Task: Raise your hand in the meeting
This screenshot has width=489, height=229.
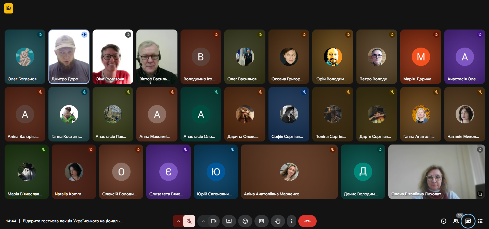Action: click(278, 221)
